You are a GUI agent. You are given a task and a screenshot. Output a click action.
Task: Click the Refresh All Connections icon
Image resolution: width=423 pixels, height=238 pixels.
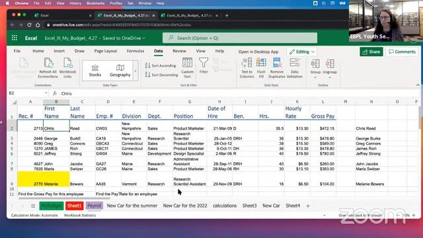tap(48, 63)
